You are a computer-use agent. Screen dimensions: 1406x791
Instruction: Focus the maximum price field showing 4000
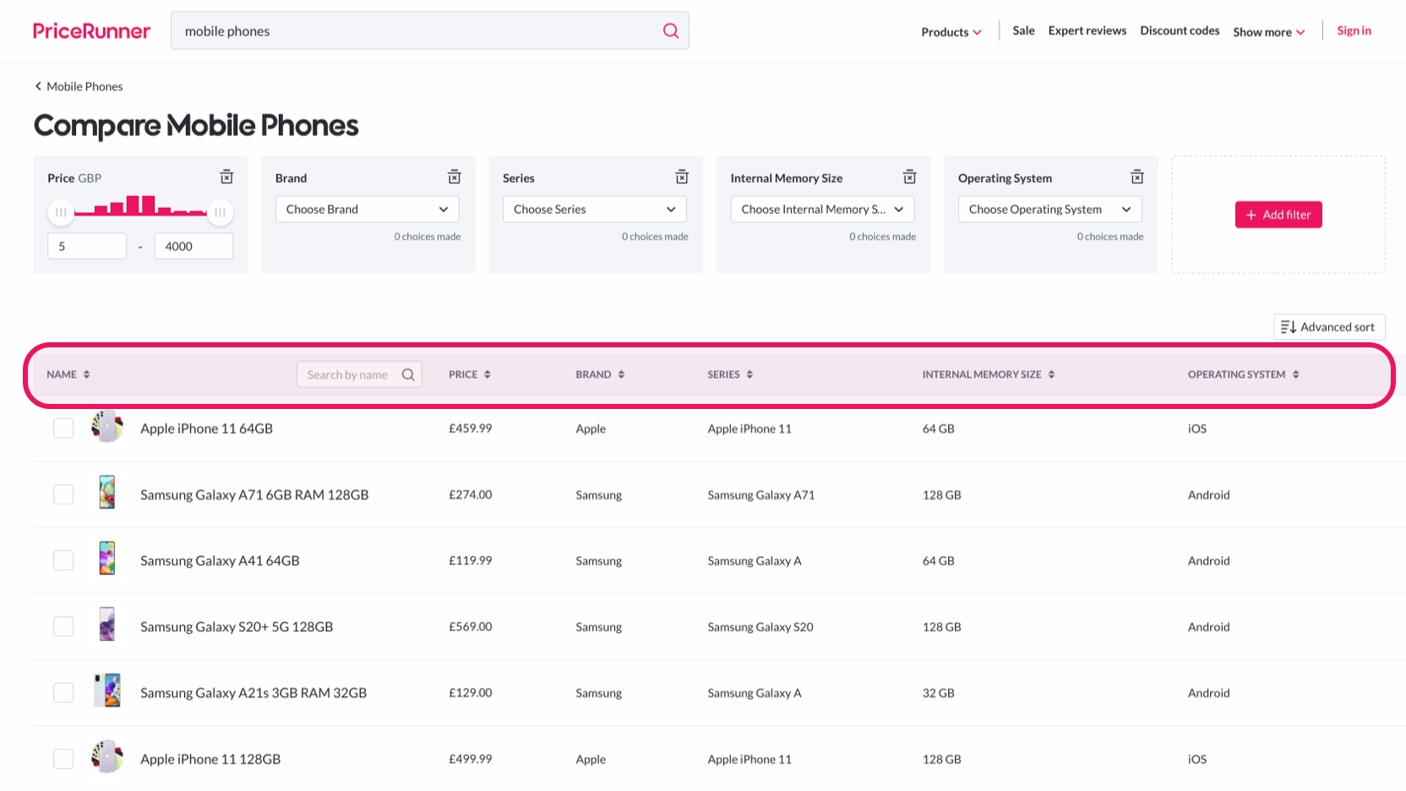pos(193,246)
